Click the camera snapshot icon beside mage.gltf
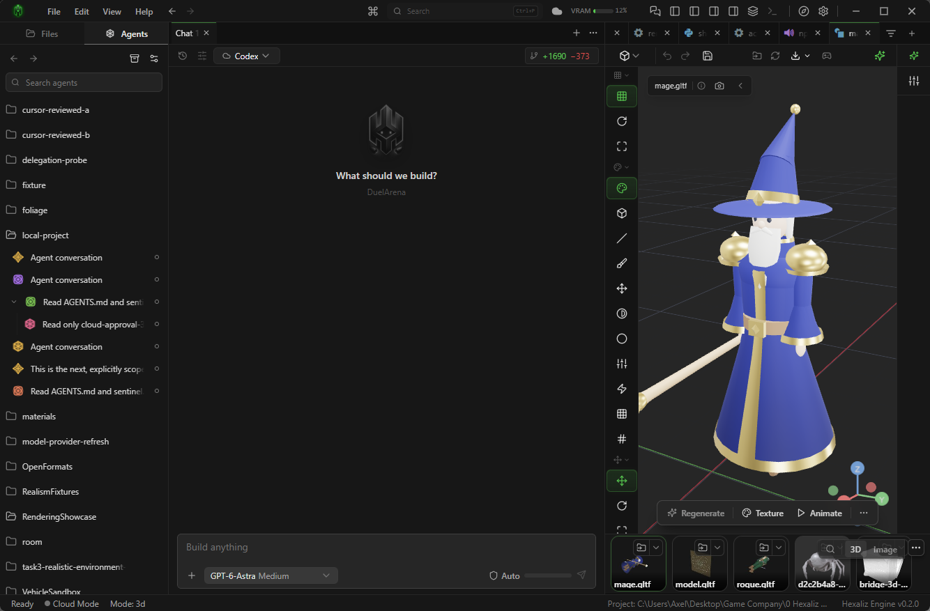930x611 pixels. (x=719, y=86)
